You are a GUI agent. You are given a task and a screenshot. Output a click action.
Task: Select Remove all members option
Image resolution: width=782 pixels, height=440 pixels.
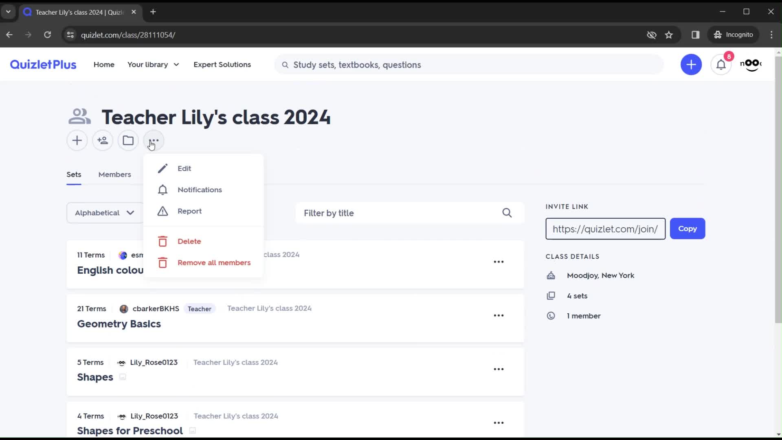[x=214, y=262]
